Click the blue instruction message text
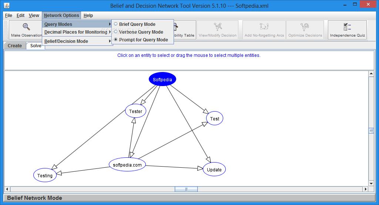 [x=189, y=55]
